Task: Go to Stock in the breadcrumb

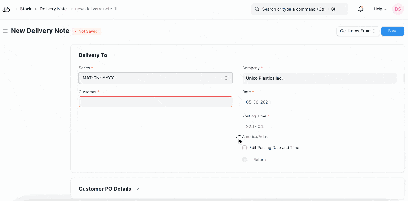Action: tap(26, 9)
